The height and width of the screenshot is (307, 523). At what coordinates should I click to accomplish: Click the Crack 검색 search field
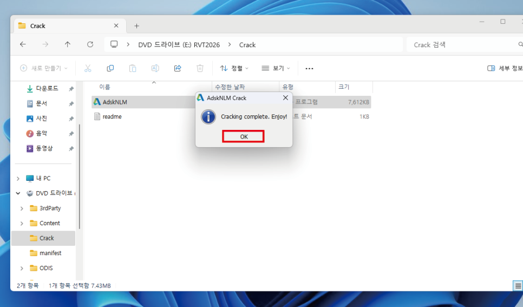[465, 44]
